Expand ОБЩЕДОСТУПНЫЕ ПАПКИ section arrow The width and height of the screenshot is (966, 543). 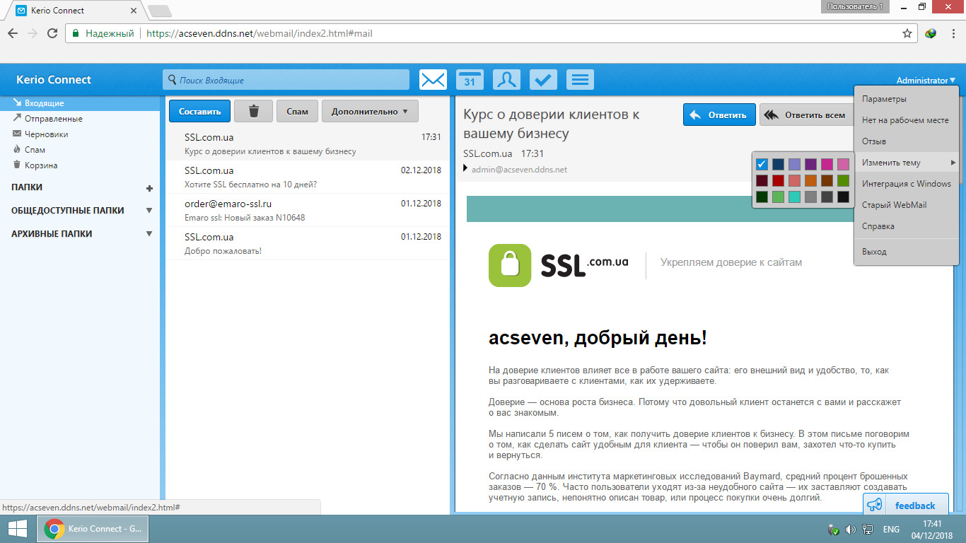149,211
